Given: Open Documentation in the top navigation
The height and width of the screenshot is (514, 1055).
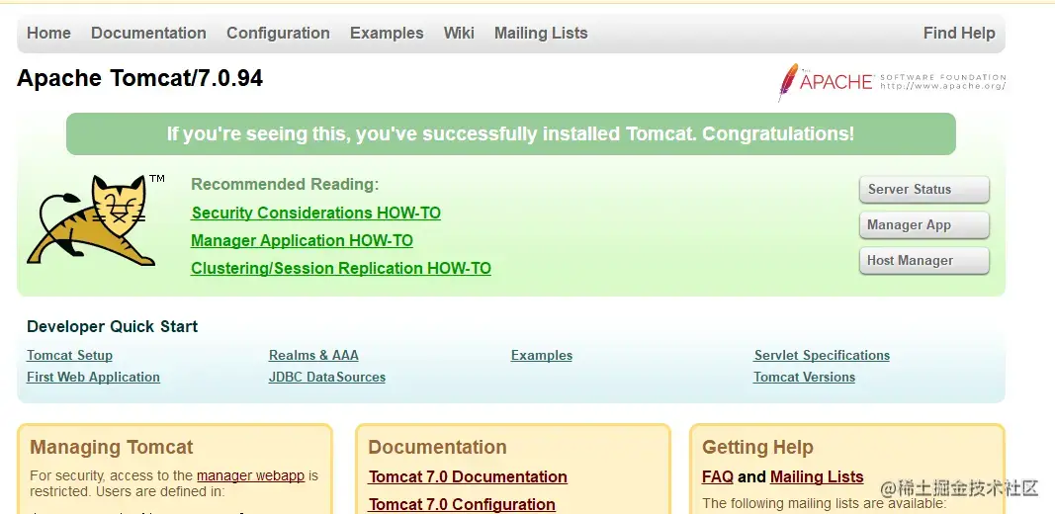Looking at the screenshot, I should tap(148, 33).
